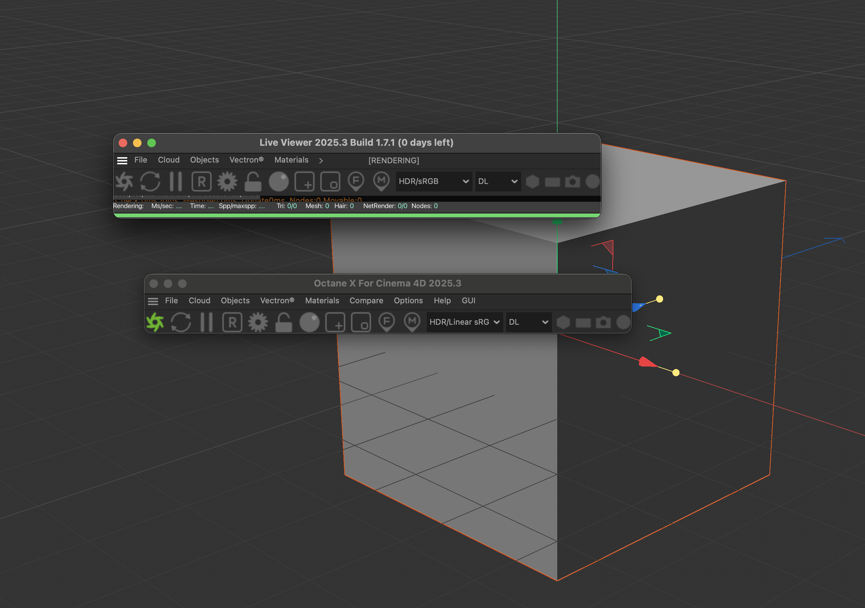Restart render in Live Viewer toolbar

(150, 181)
